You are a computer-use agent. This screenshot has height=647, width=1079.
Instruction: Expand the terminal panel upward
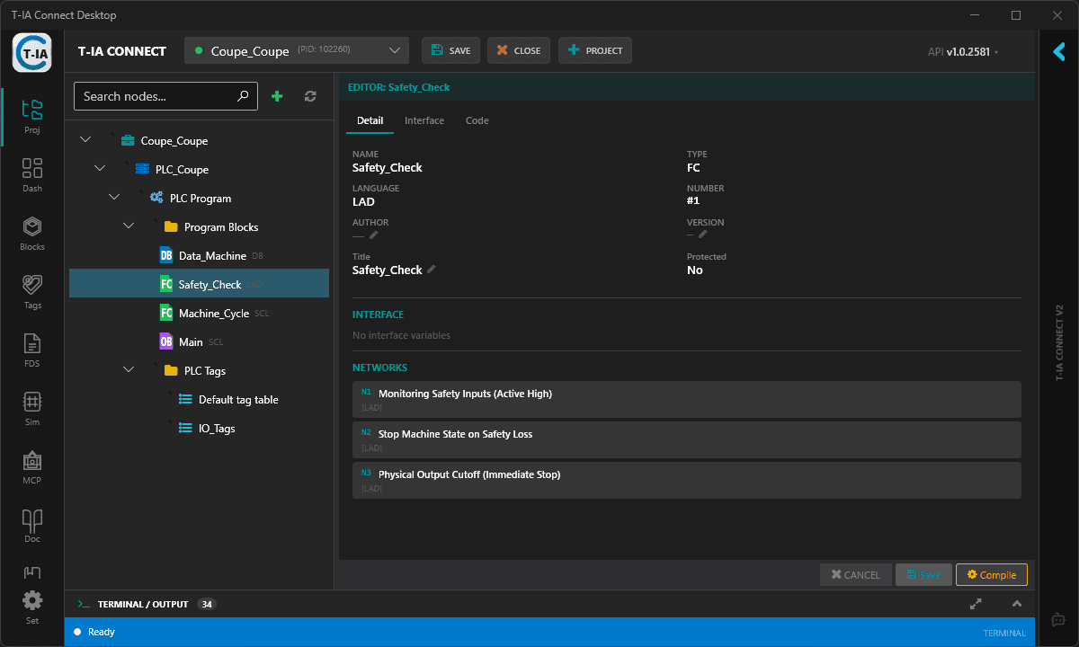1017,604
